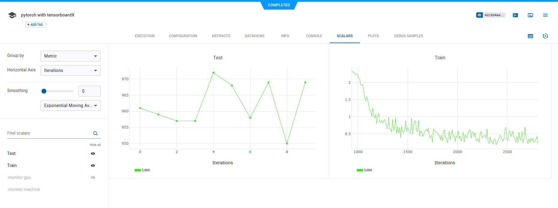Switch to the PLOTS tab
This screenshot has height=208, width=558.
pos(373,36)
